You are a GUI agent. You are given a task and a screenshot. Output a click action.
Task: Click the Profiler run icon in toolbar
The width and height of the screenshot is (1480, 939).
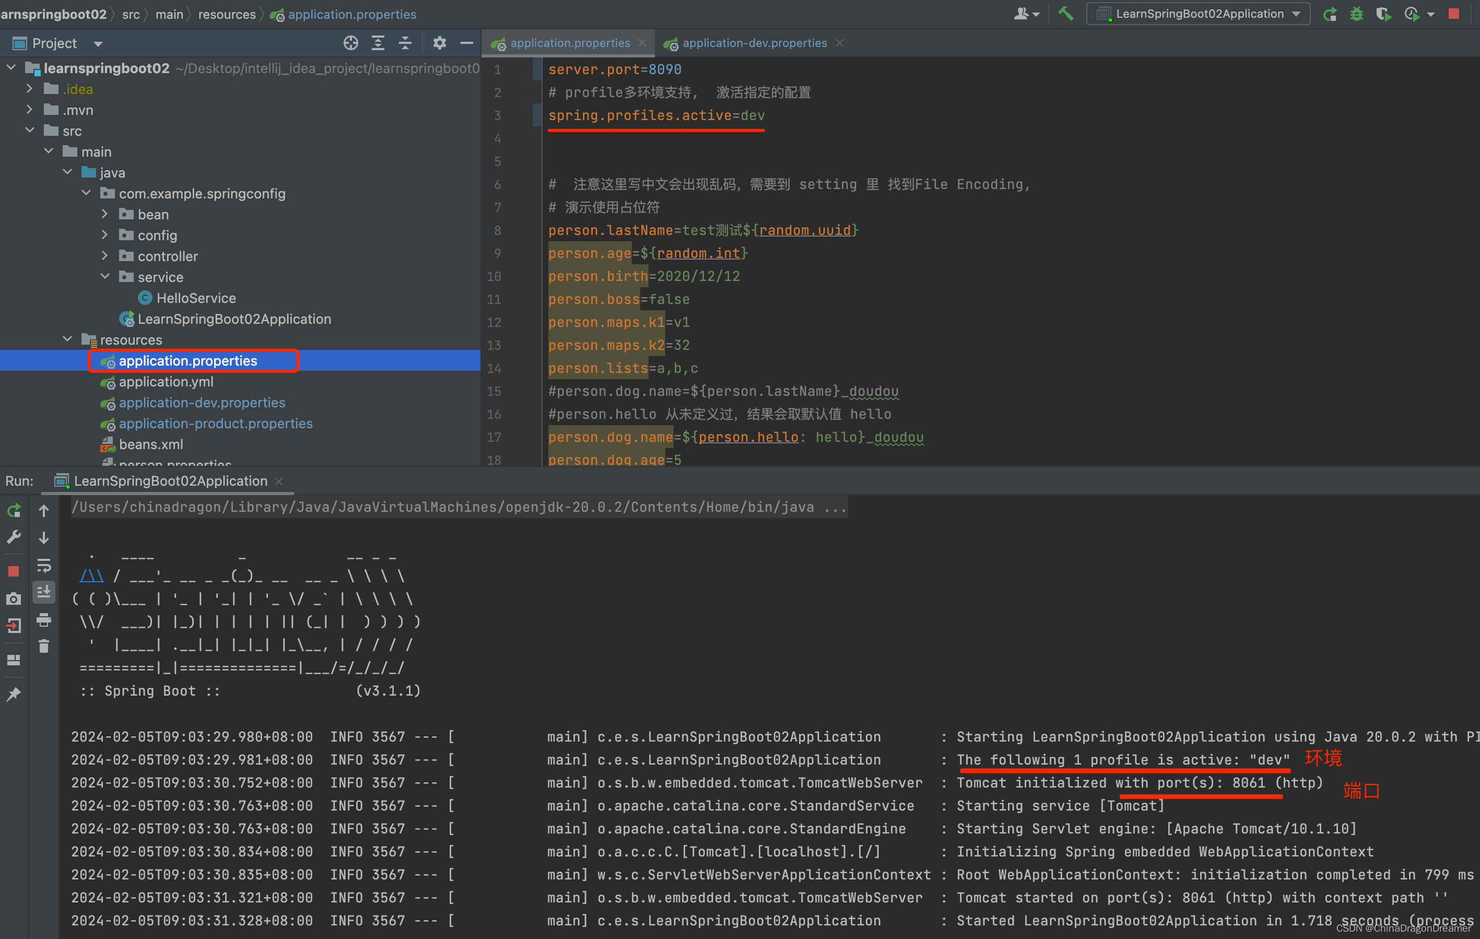[1412, 14]
